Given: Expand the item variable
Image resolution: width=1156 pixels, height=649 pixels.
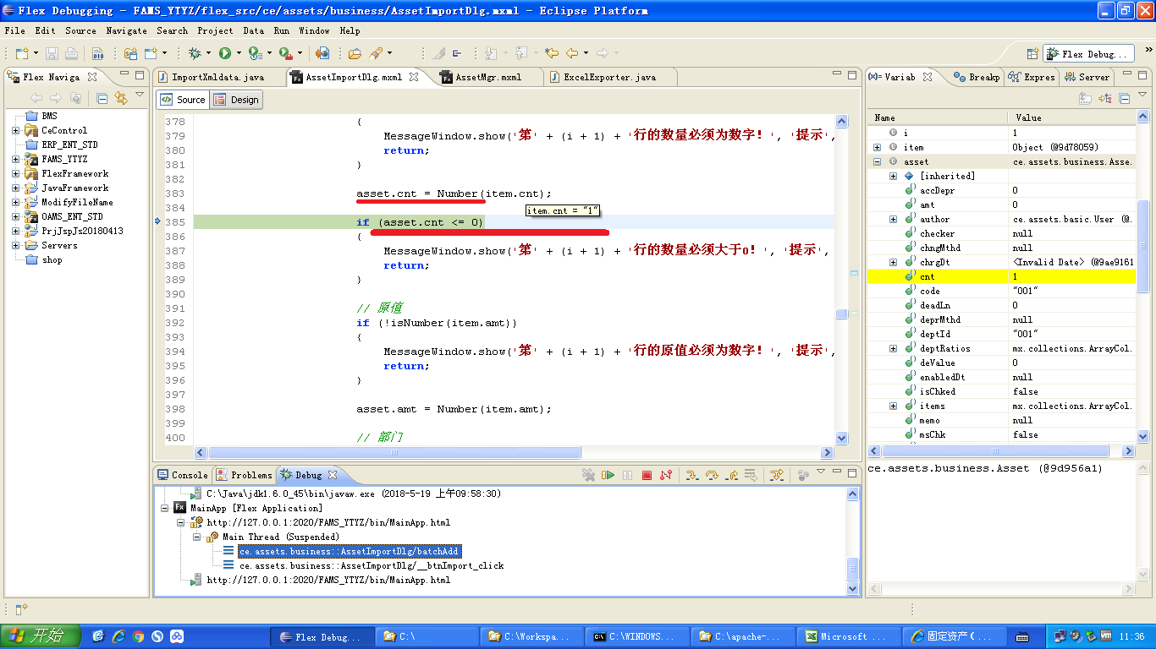Looking at the screenshot, I should (x=878, y=147).
